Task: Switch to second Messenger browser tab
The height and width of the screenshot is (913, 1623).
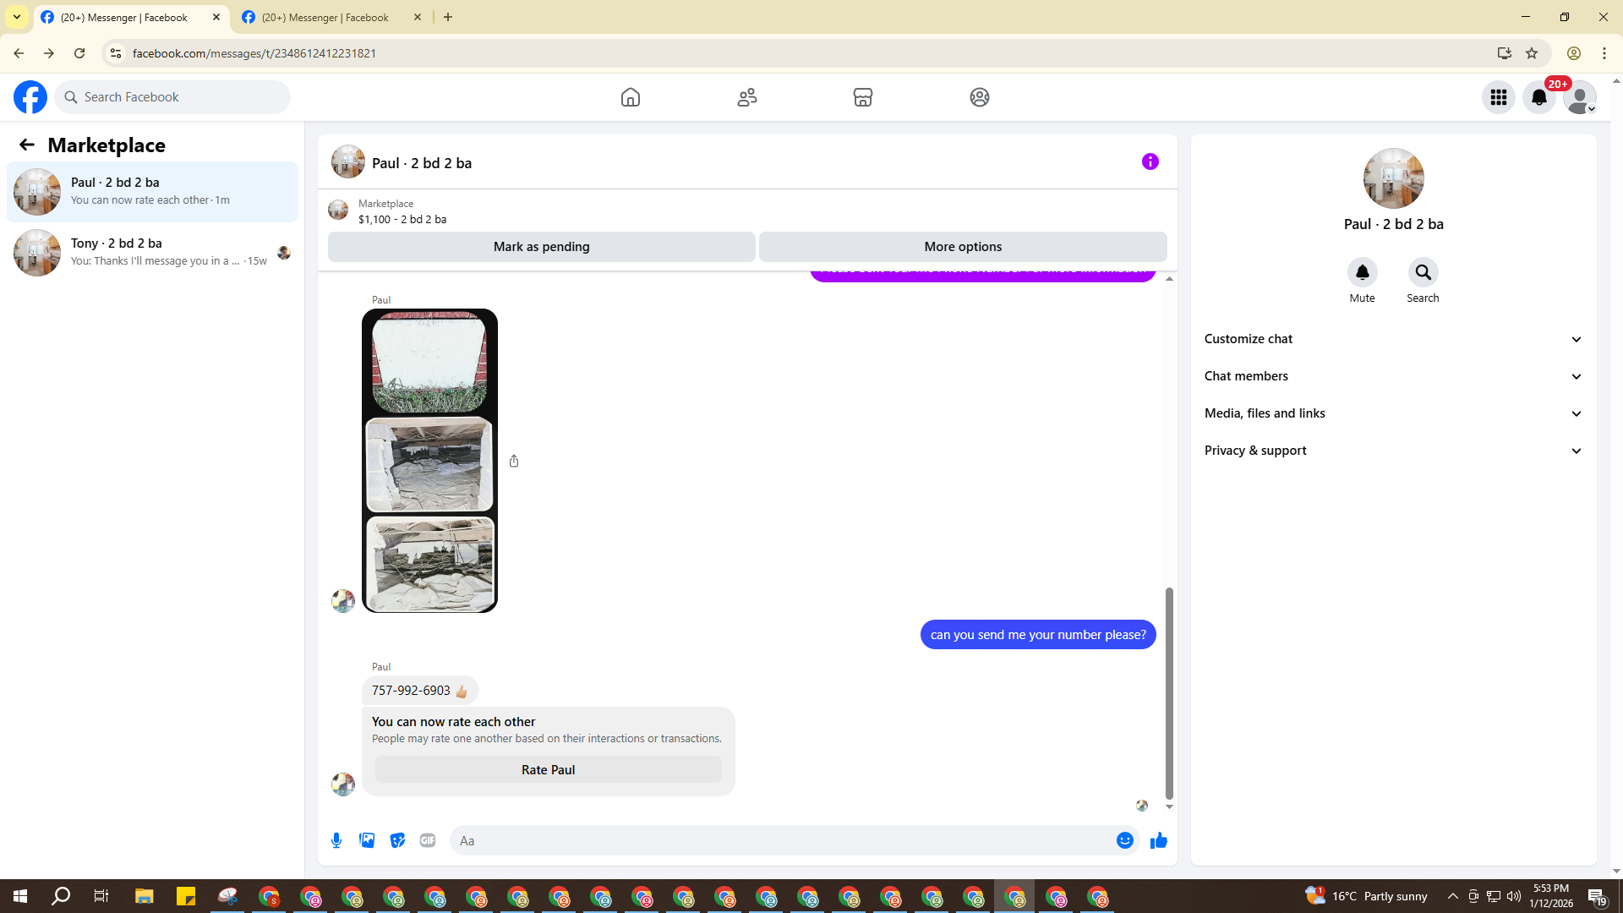Action: [x=325, y=17]
